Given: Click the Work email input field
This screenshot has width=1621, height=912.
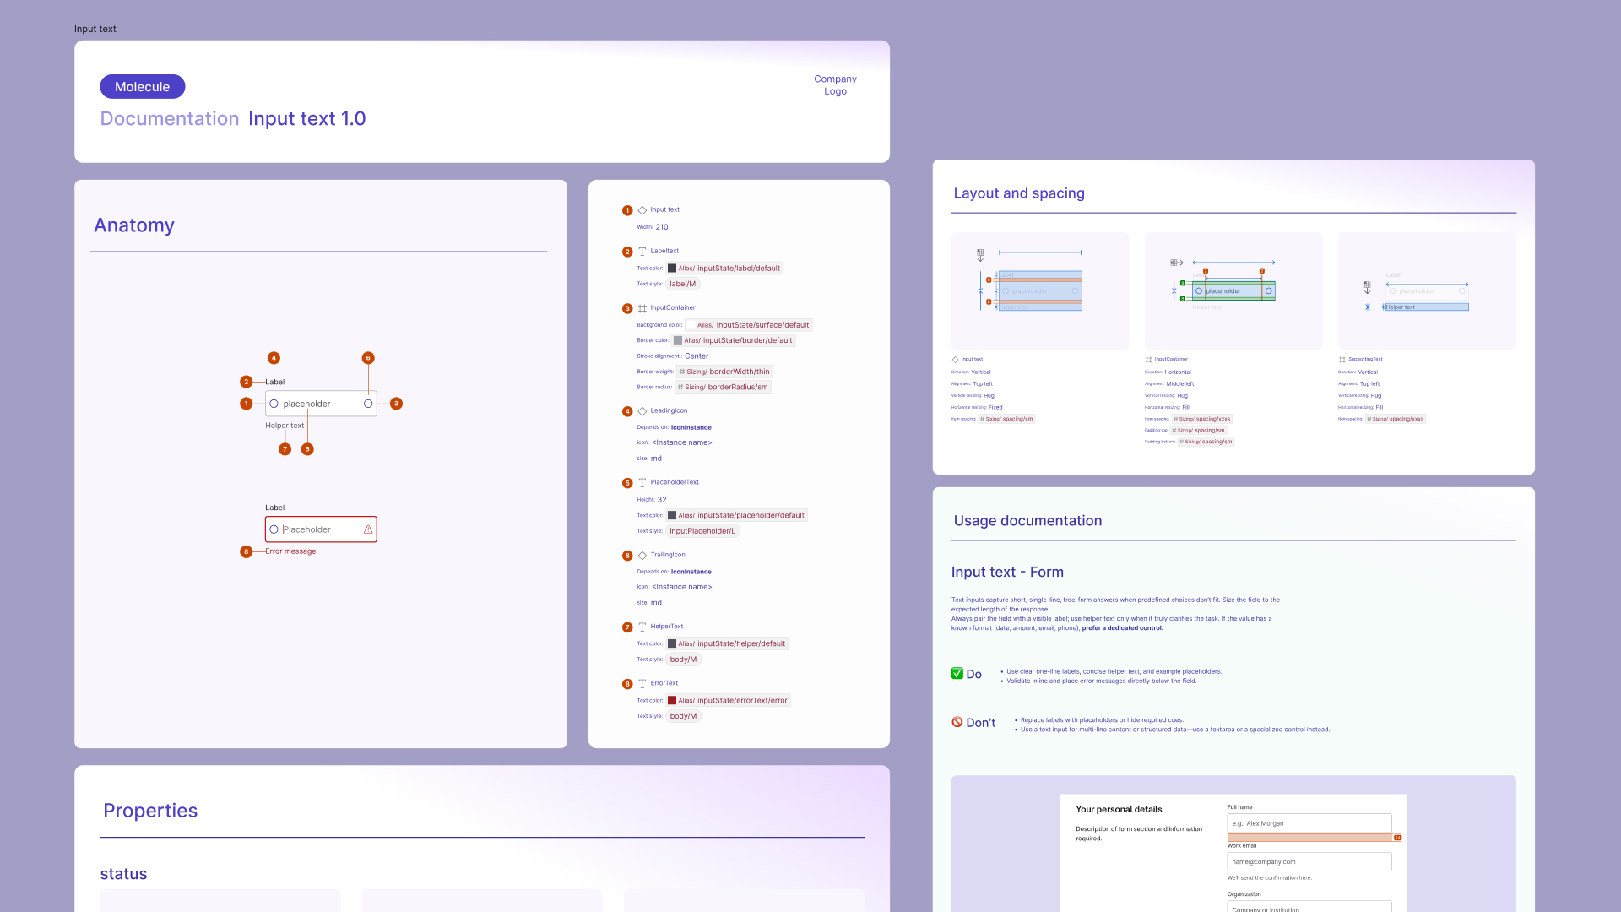Looking at the screenshot, I should point(1309,862).
